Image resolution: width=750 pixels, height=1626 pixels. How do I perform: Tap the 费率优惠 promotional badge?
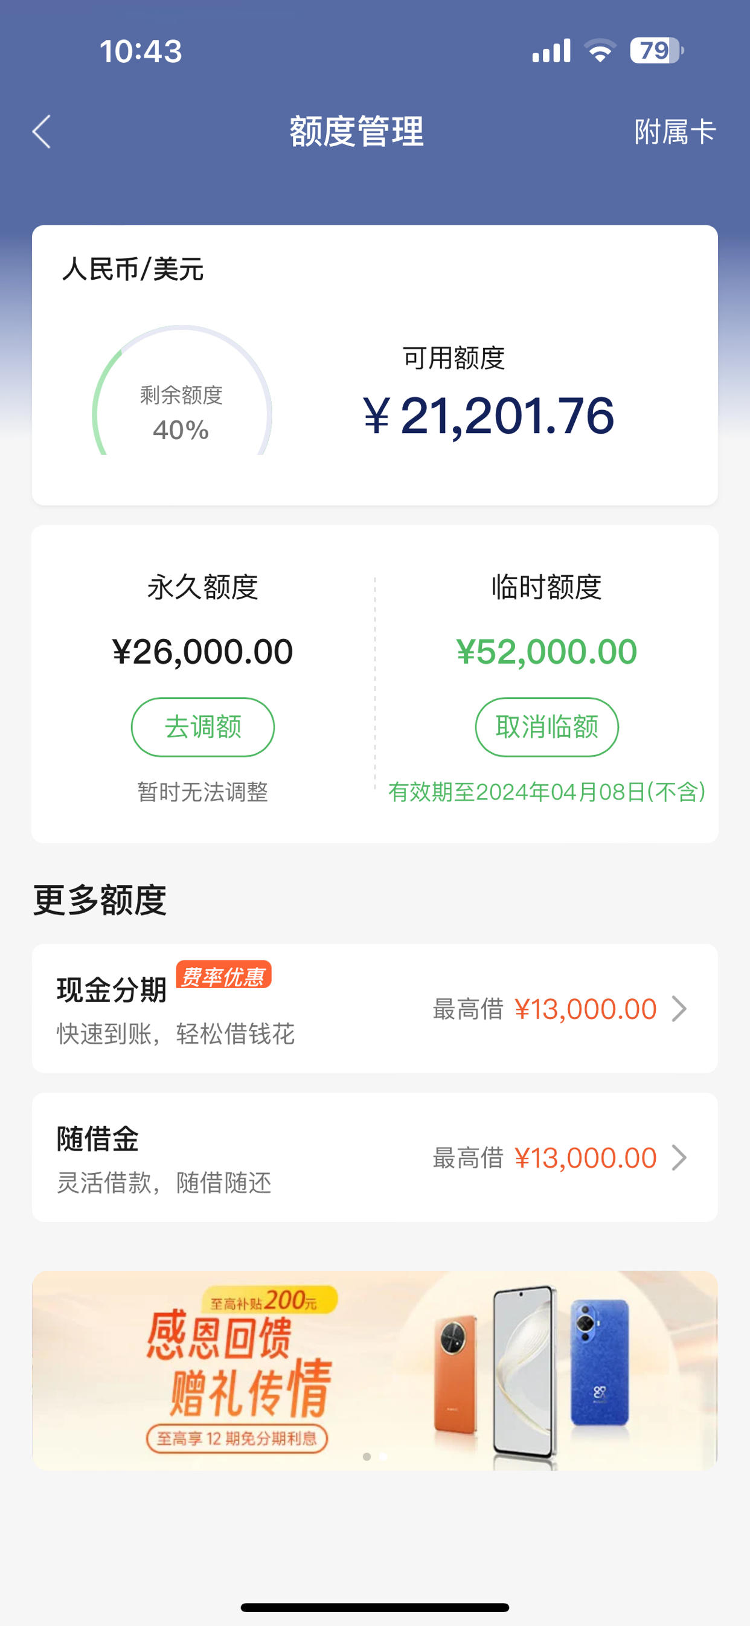pyautogui.click(x=223, y=975)
